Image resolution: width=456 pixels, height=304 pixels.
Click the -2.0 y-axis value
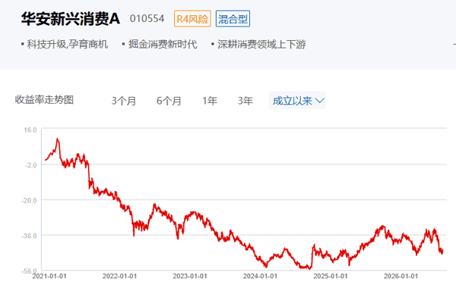click(x=31, y=165)
